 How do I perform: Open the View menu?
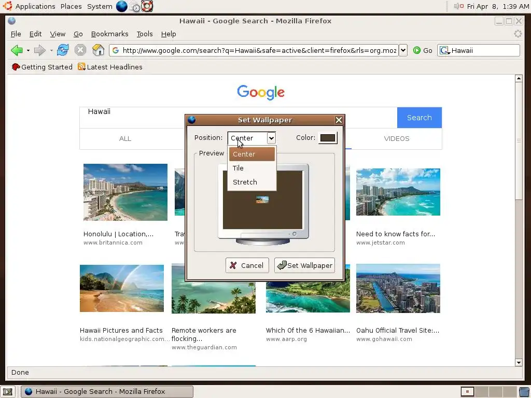58,34
